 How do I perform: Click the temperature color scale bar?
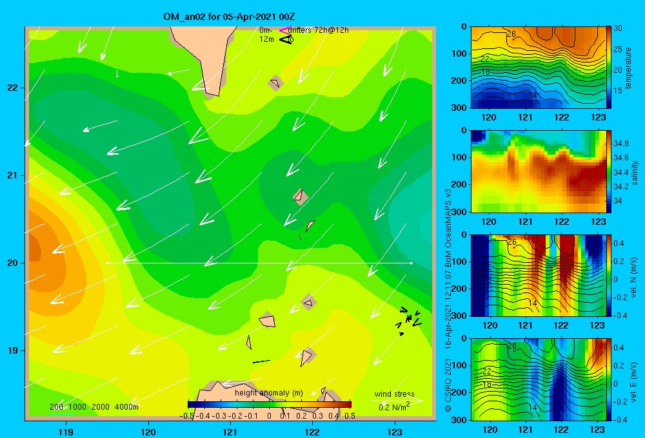(x=608, y=67)
